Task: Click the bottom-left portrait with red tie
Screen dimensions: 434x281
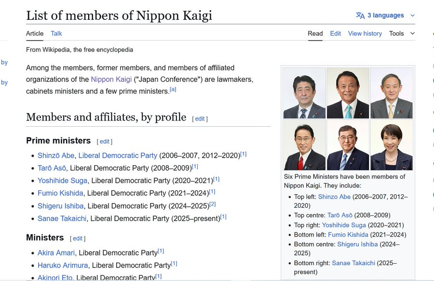Action: [x=304, y=145]
